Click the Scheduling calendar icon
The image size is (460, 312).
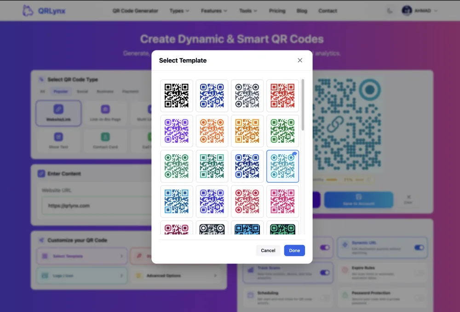(x=251, y=295)
